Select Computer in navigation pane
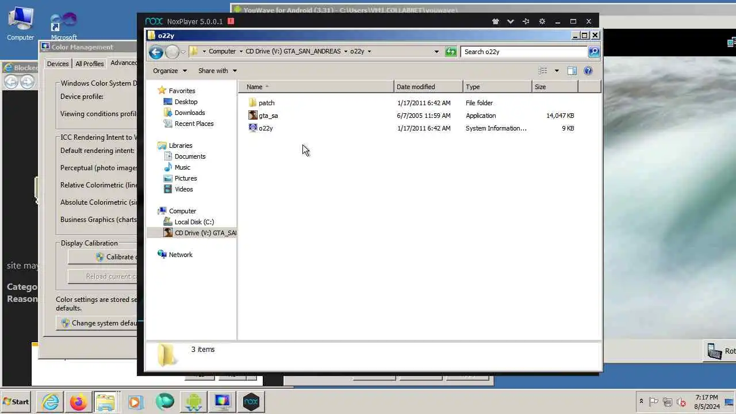 (182, 211)
